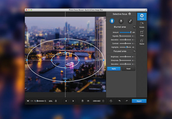Toggle the eye preview original
The height and width of the screenshot is (119, 172).
pos(88,101)
